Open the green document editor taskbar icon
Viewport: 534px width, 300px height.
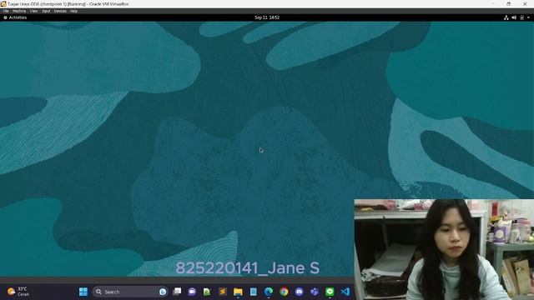tap(207, 292)
